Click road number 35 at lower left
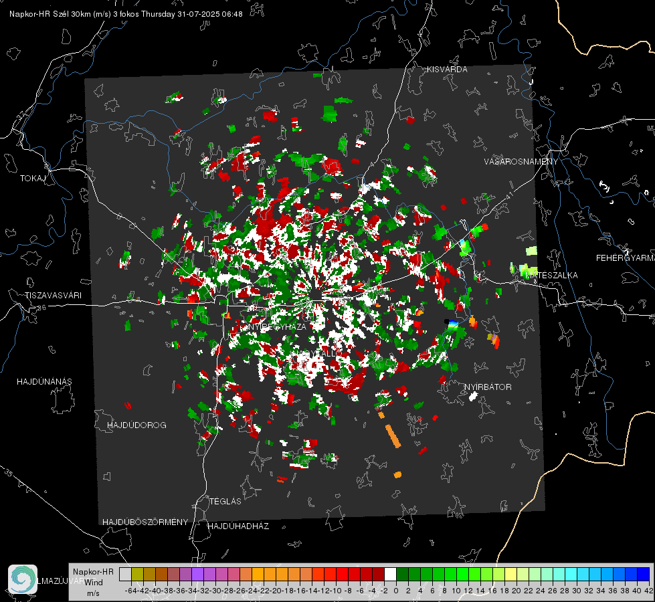 pyautogui.click(x=8, y=473)
